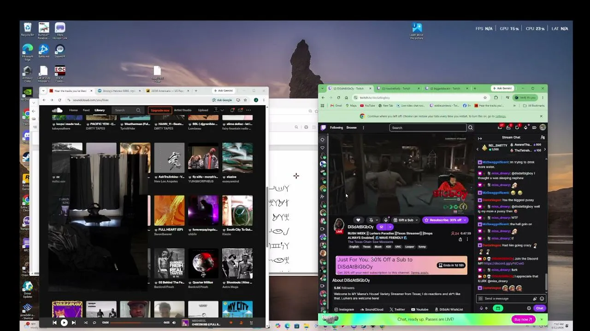590x331 pixels.
Task: Open the YouTube bookmark in Twitch window
Action: click(367, 106)
